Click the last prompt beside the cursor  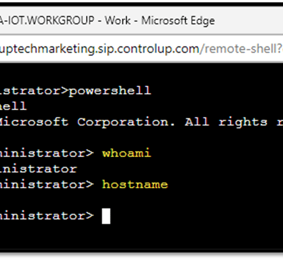47,216
